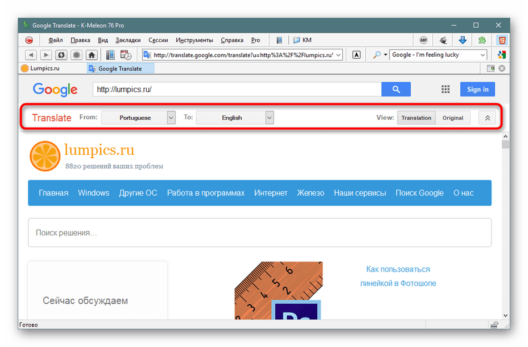
Task: Click the lumpics.ru site title text
Action: click(99, 150)
